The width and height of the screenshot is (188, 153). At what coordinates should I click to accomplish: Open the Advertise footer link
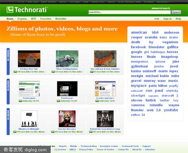(x=150, y=149)
